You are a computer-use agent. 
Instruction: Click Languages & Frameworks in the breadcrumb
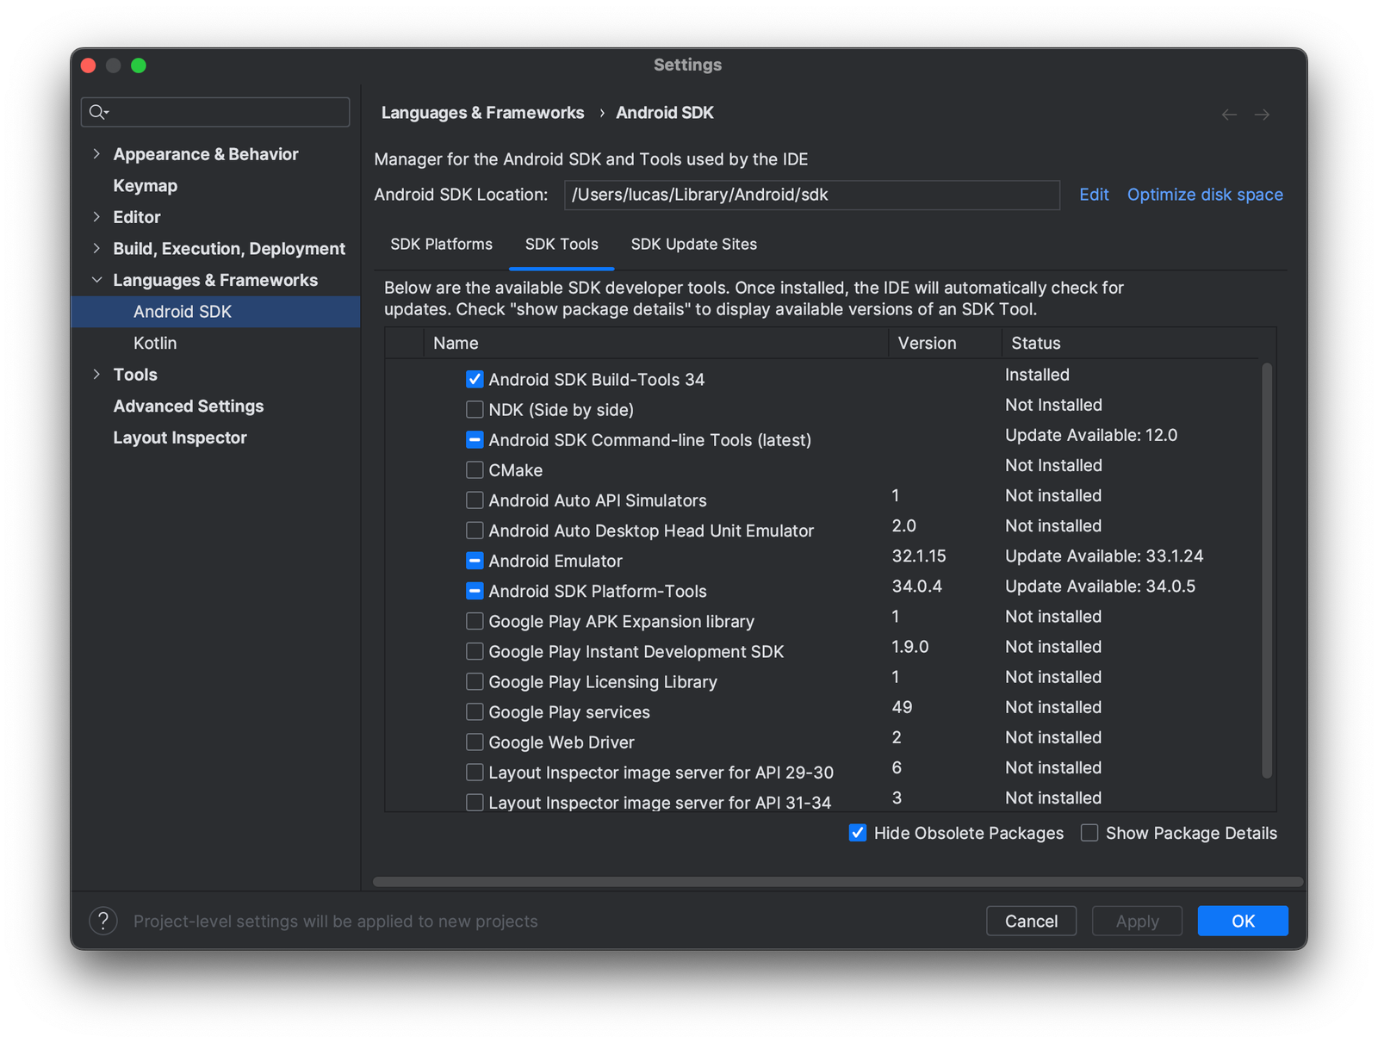[x=482, y=112]
